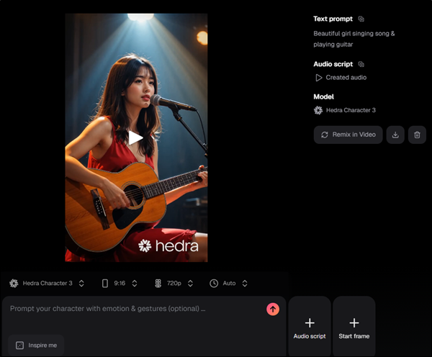Image resolution: width=432 pixels, height=357 pixels.
Task: Copy the Text prompt using its copy icon
Action: coord(361,19)
